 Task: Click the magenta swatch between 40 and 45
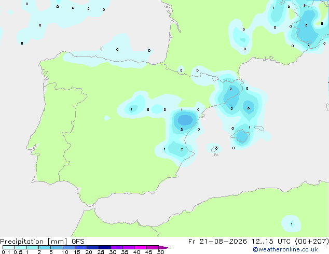click(141, 247)
